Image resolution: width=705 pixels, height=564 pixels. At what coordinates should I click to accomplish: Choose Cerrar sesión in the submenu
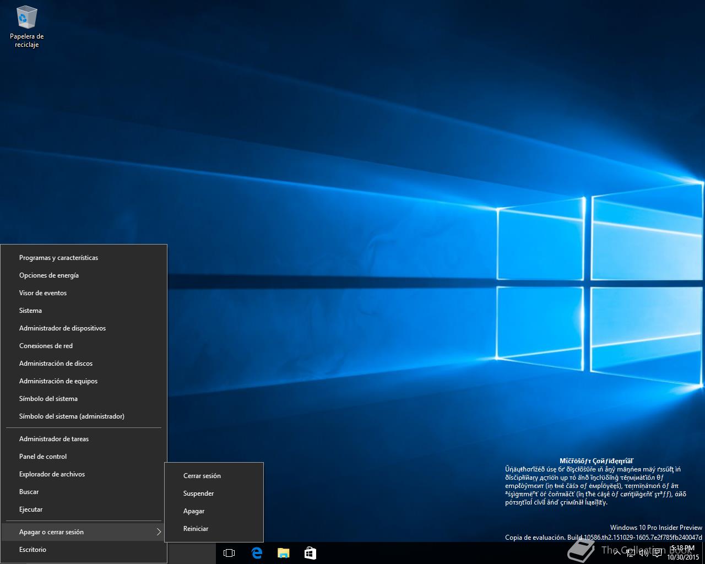(214, 476)
